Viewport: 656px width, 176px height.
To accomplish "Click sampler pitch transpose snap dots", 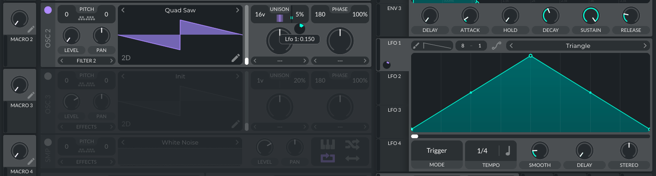I will pyautogui.click(x=87, y=150).
